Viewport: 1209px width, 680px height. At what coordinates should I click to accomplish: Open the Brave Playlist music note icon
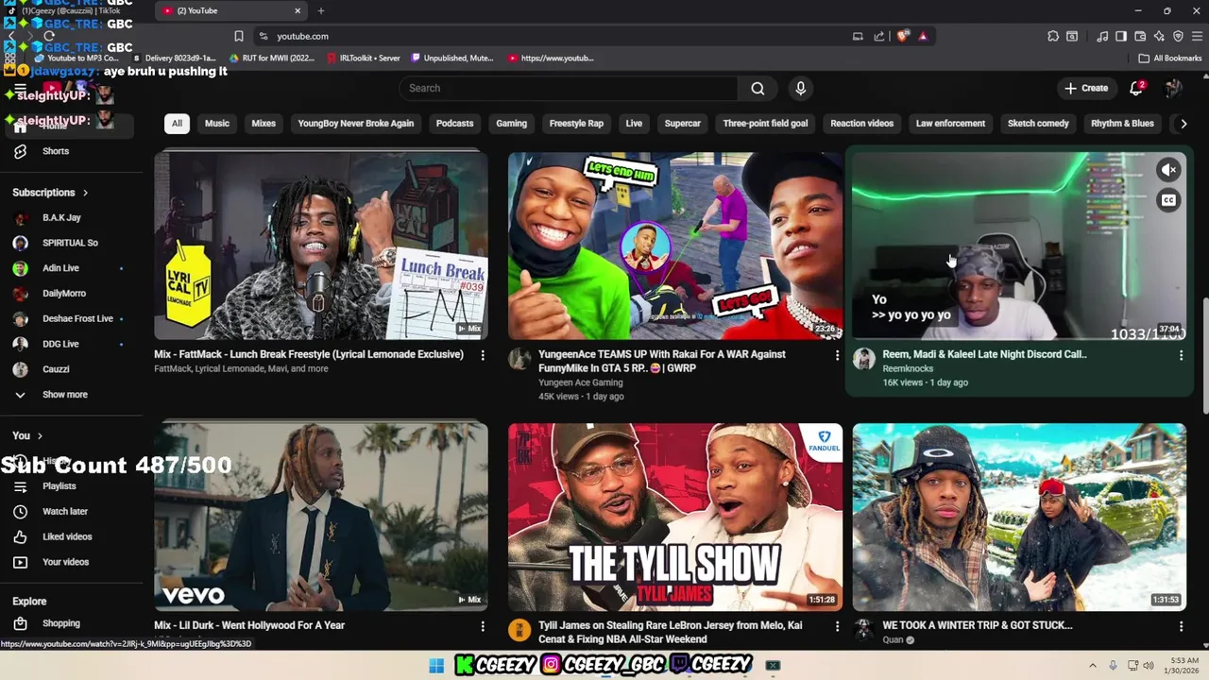coord(1102,36)
